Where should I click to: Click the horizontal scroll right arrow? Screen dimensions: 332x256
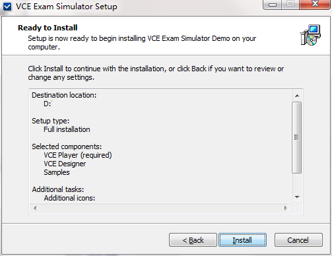286,208
